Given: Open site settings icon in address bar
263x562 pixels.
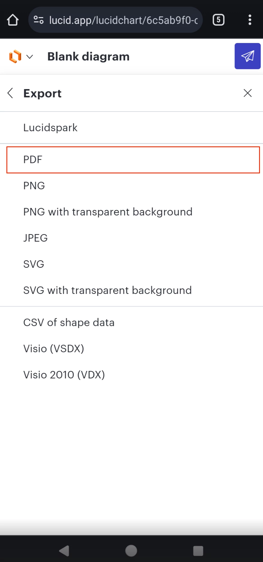Looking at the screenshot, I should (38, 20).
